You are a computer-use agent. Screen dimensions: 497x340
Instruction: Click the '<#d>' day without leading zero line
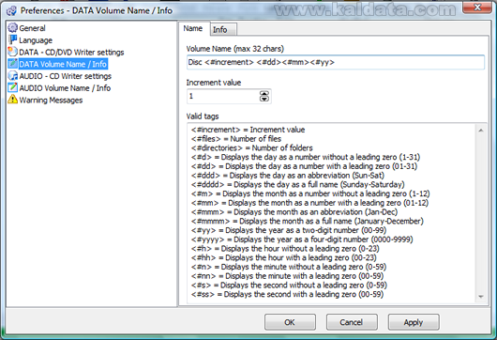306,157
